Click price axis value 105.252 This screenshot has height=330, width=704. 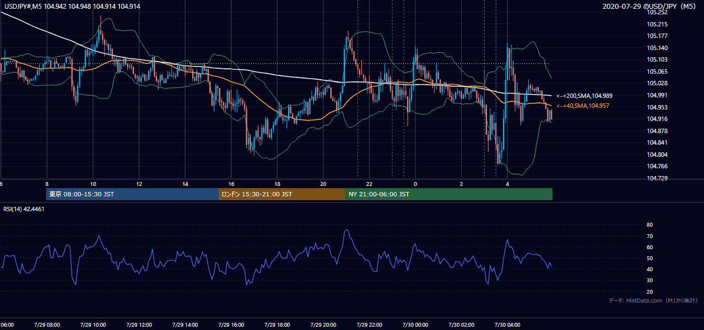[x=657, y=12]
